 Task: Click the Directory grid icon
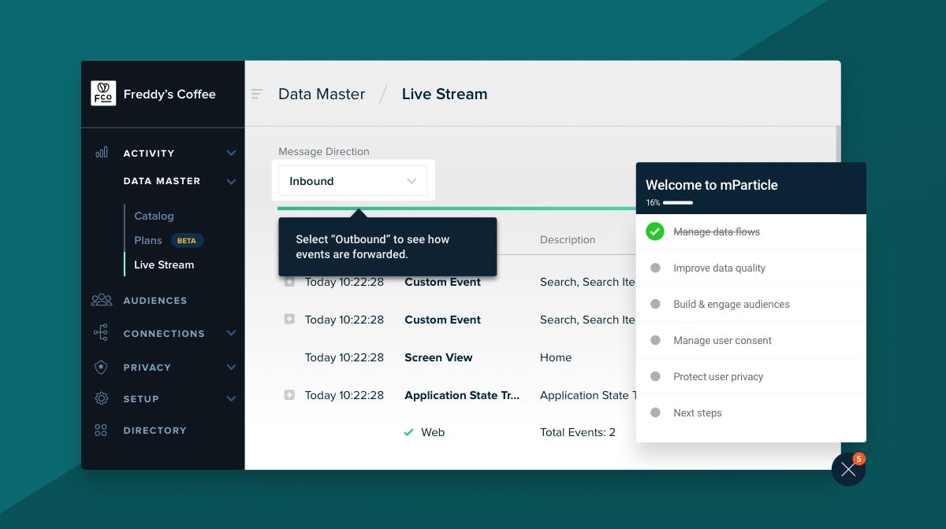(x=101, y=430)
